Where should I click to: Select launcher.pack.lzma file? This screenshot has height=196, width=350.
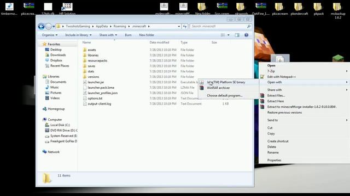coord(101,88)
